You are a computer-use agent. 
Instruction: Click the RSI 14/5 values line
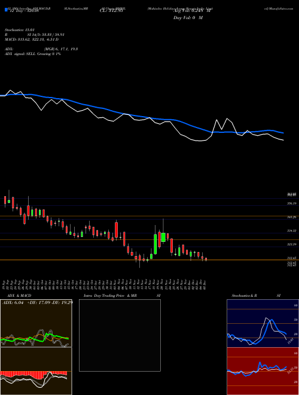tap(35, 35)
